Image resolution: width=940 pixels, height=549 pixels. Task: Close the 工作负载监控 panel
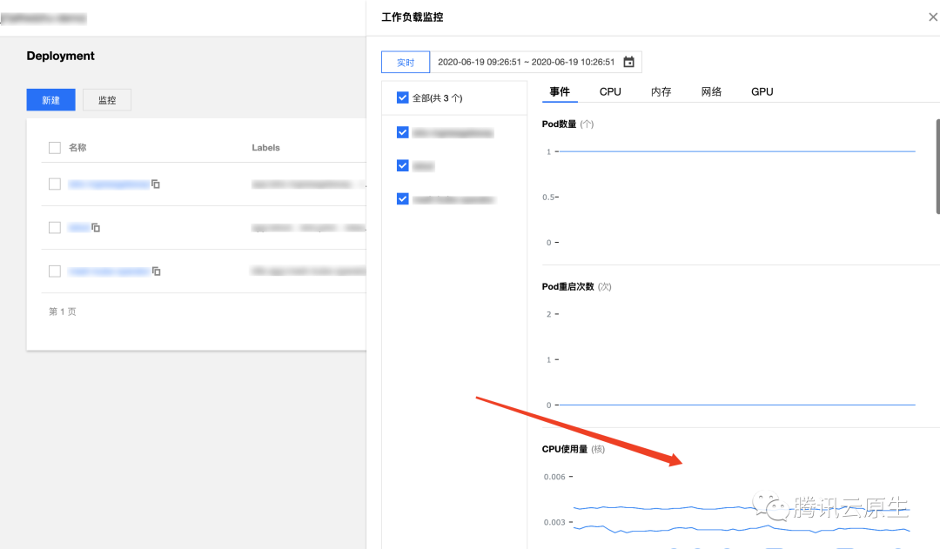(x=933, y=17)
